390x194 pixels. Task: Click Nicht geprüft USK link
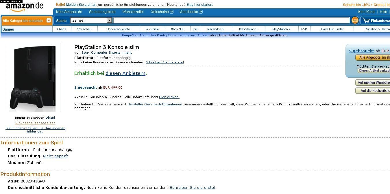point(56,156)
